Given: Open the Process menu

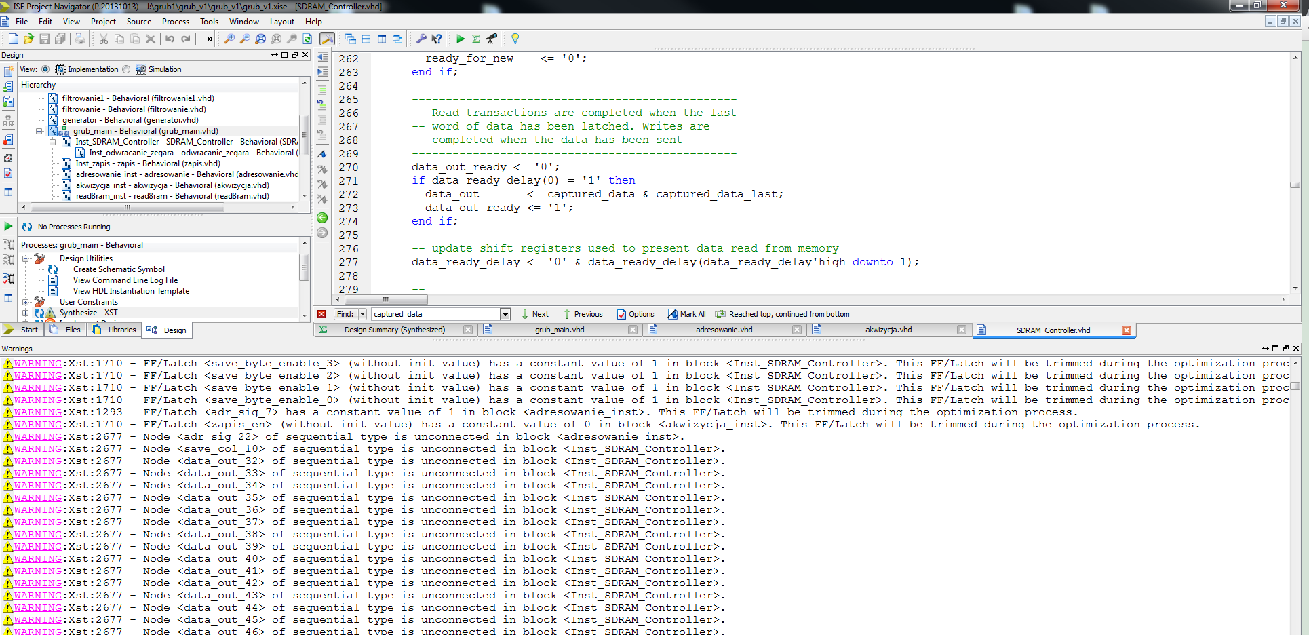Looking at the screenshot, I should click(x=175, y=22).
